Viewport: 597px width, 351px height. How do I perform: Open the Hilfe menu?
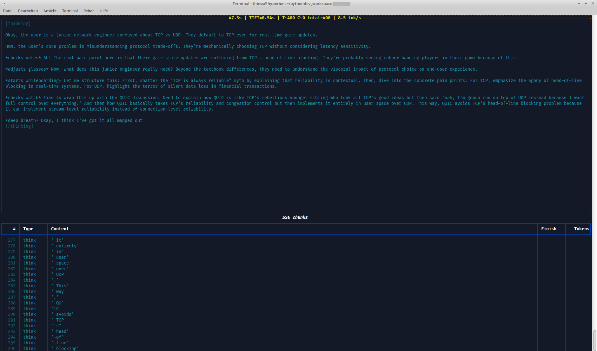104,11
